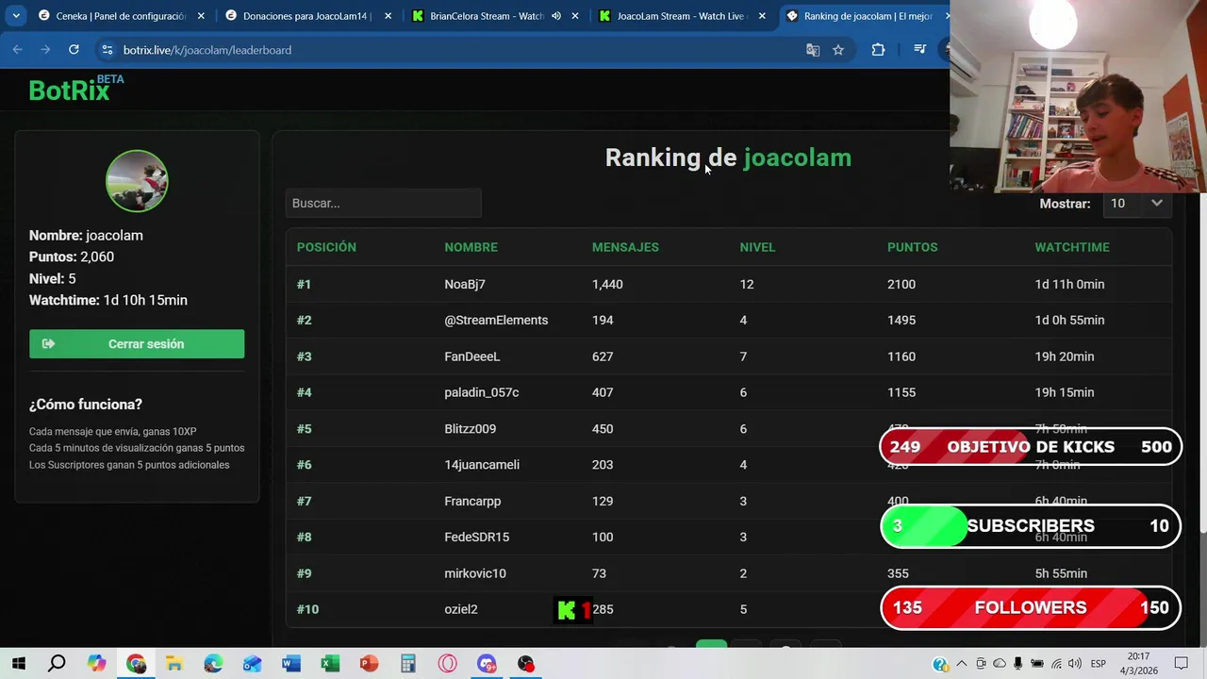
Task: Go forward with the browser forward arrow
Action: (x=45, y=50)
